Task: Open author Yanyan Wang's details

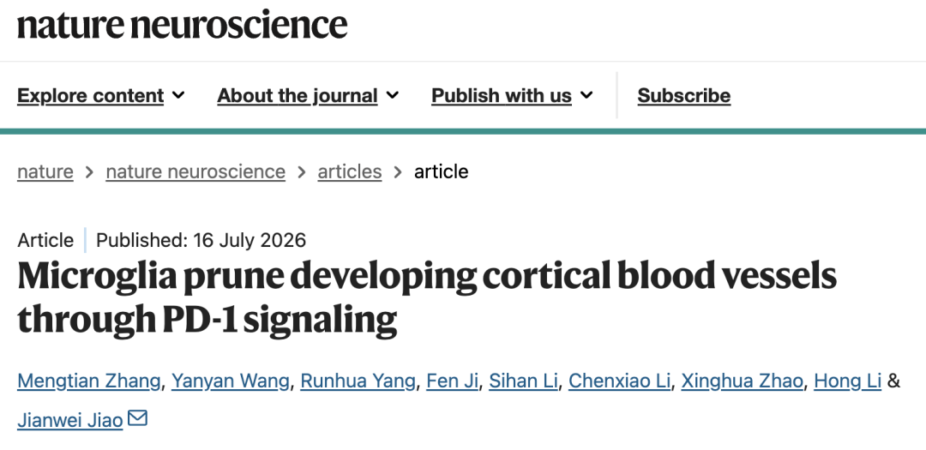Action: (x=231, y=381)
